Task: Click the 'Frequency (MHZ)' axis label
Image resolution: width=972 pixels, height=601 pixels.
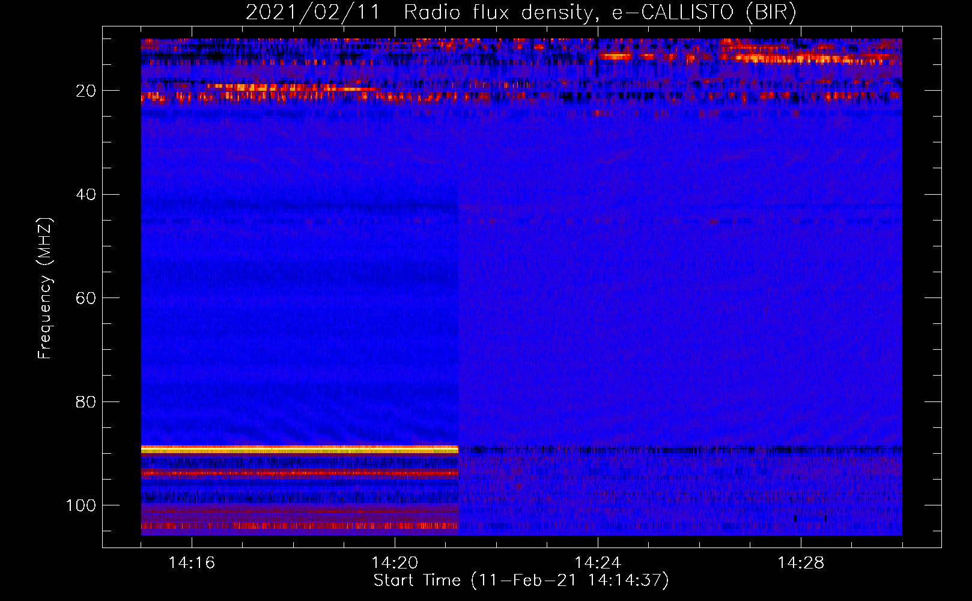Action: pos(45,288)
